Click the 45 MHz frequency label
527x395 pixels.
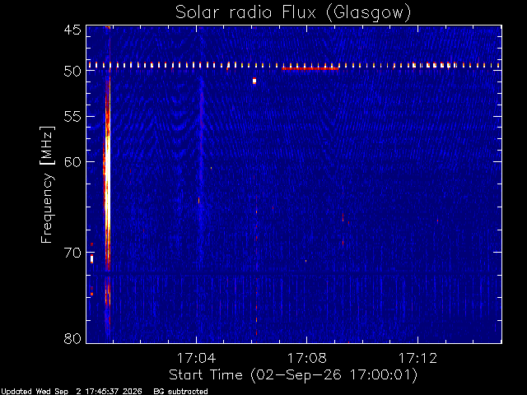tap(72, 30)
